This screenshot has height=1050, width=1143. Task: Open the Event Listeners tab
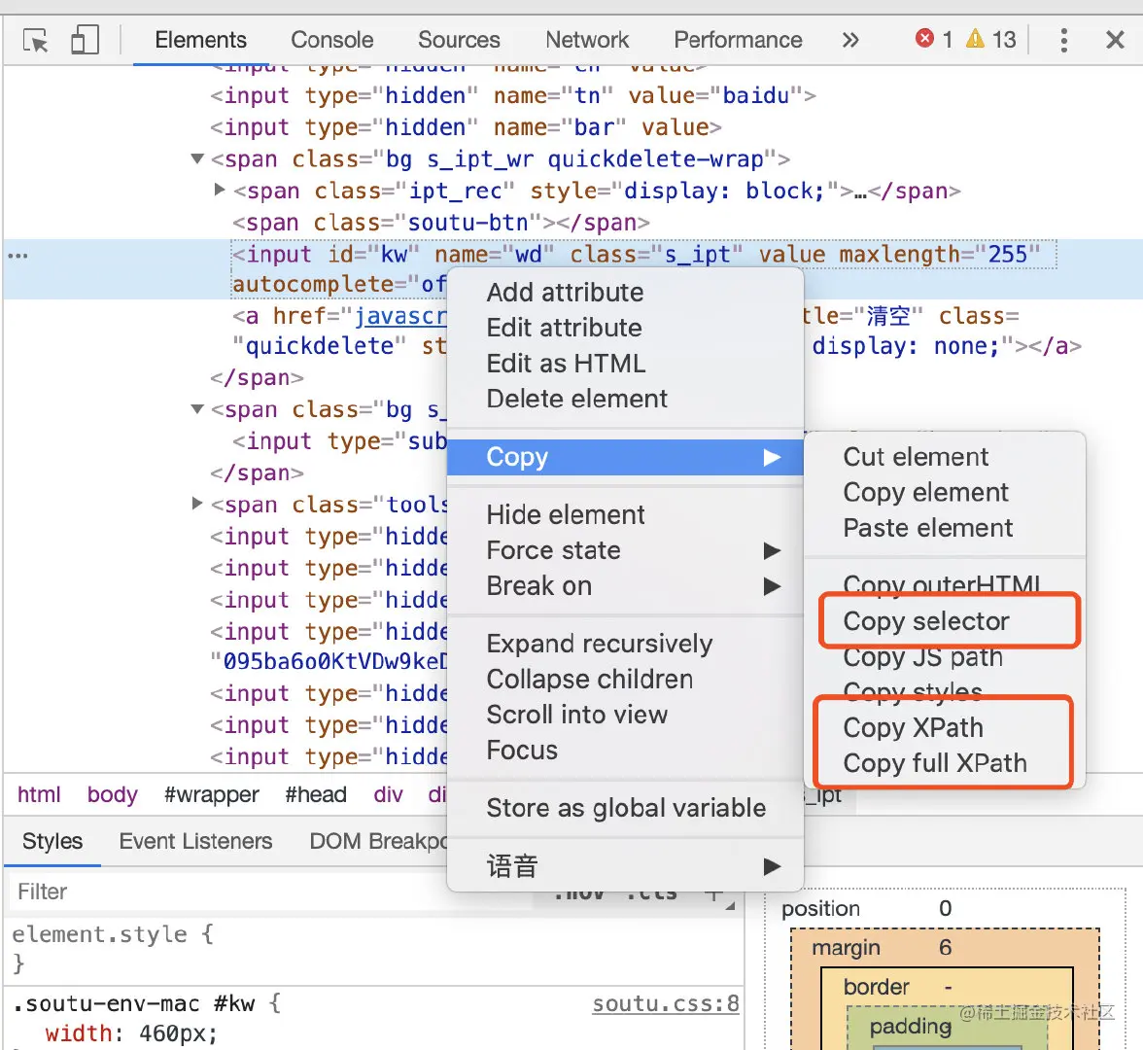(195, 841)
